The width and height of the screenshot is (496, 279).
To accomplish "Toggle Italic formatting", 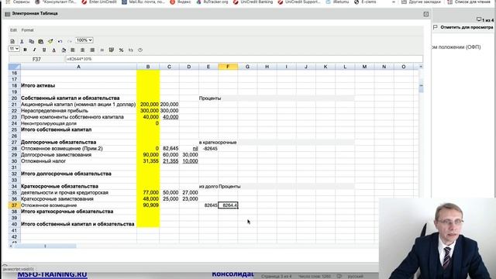I will click(34, 50).
